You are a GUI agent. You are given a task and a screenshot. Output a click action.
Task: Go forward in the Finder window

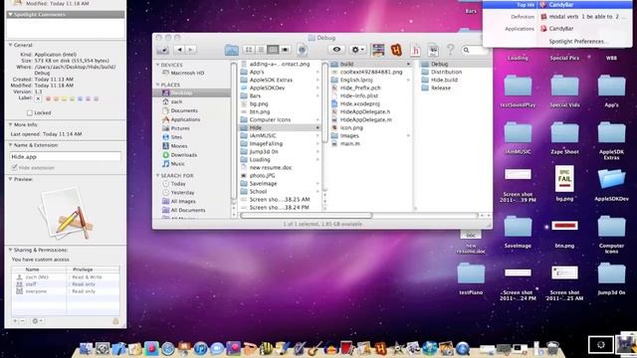[x=190, y=50]
